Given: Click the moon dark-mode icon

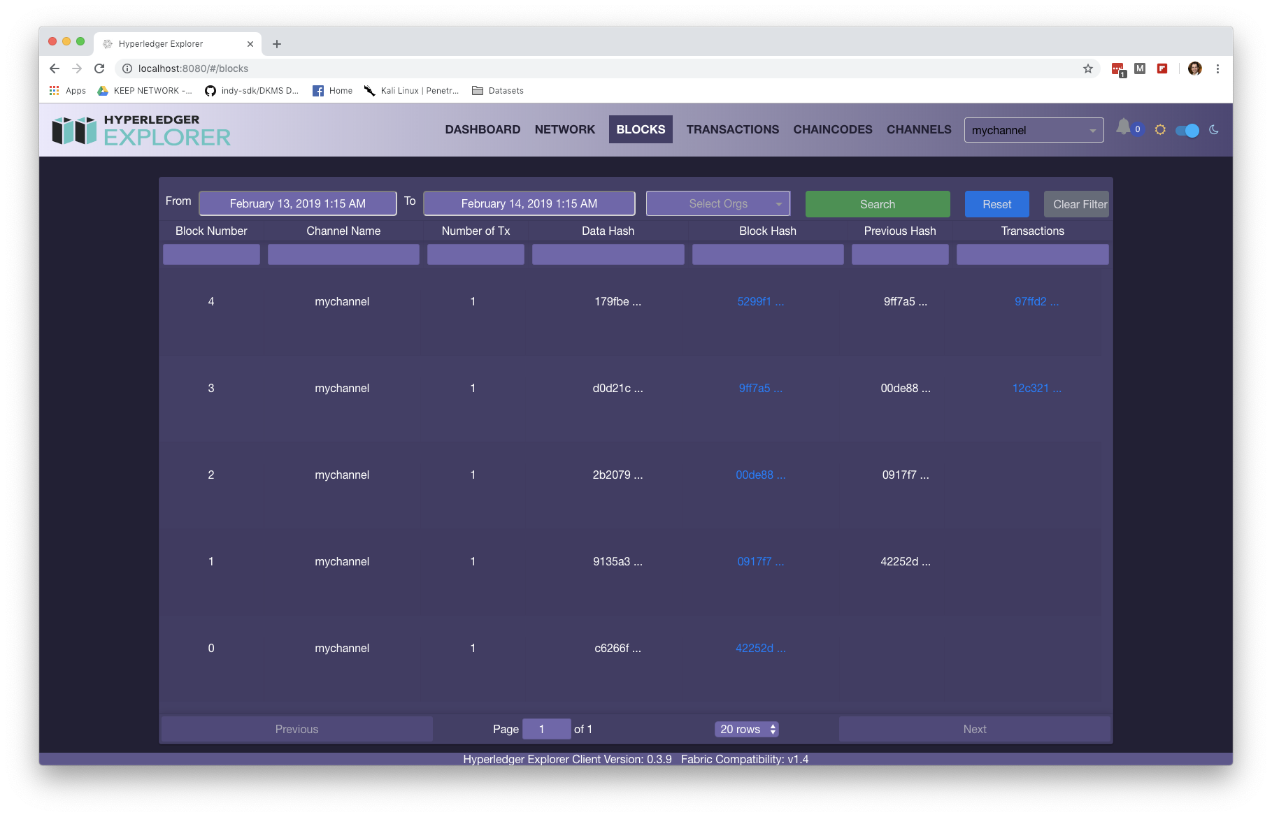Looking at the screenshot, I should [1214, 130].
